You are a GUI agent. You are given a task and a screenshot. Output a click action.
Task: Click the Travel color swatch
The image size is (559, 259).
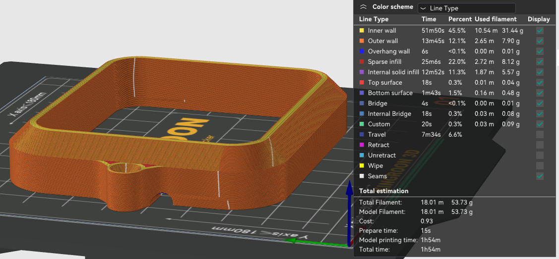[362, 135]
